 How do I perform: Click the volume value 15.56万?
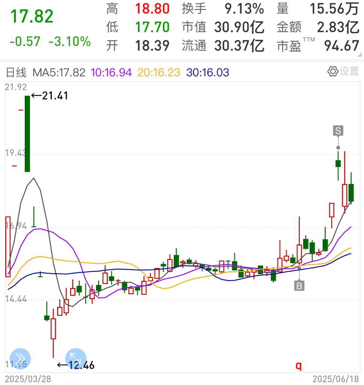335,9
